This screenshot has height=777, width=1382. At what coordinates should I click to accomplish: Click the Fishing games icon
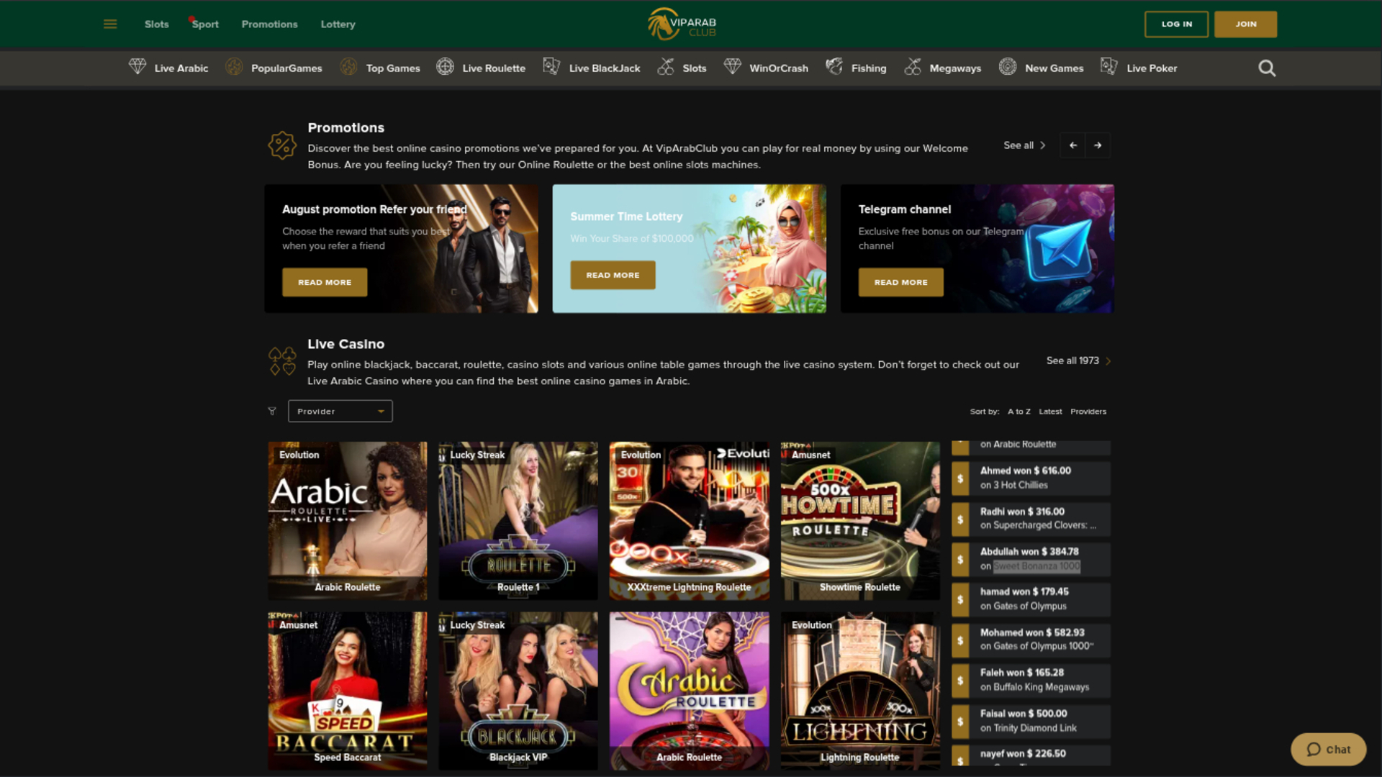point(835,66)
